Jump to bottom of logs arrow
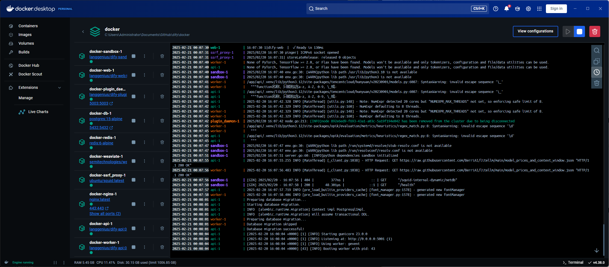Screen dimensions: 609x267 point(597,250)
